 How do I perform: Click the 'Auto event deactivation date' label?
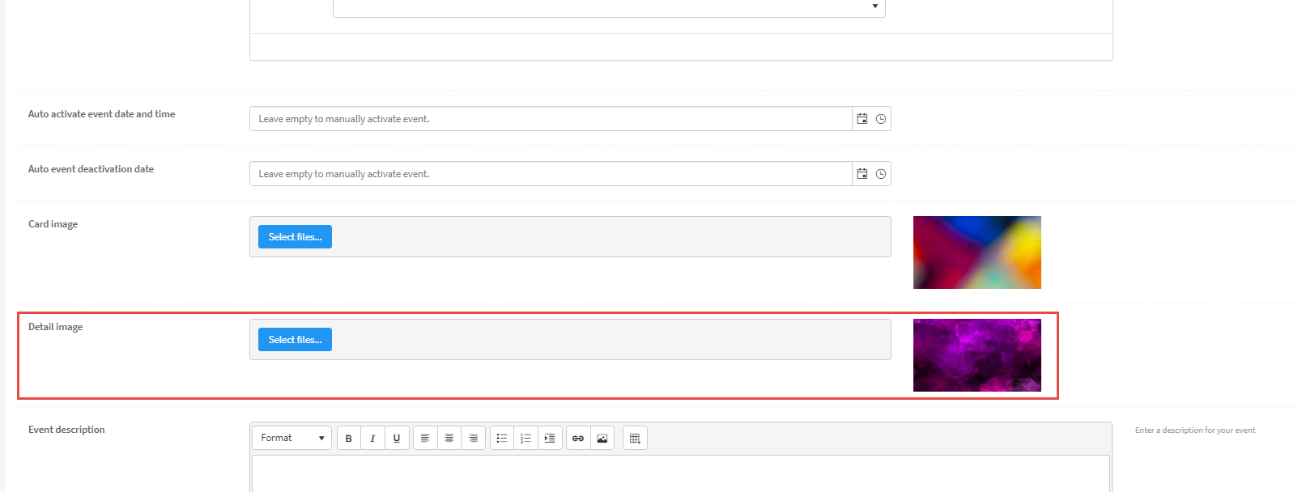point(91,169)
